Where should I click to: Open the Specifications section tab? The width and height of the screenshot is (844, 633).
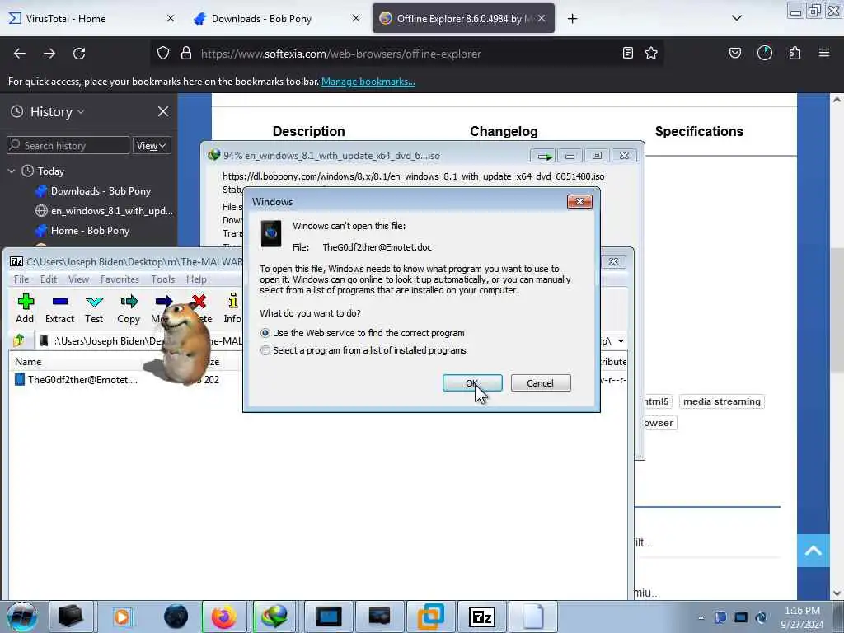(x=699, y=131)
